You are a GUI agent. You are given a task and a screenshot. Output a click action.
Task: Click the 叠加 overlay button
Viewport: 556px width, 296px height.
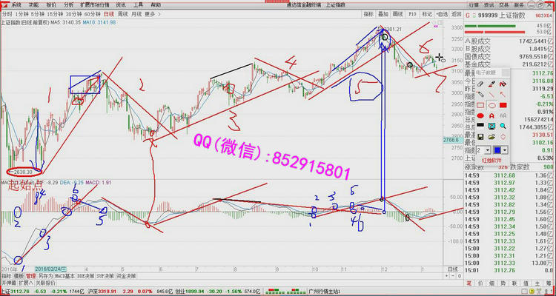click(383, 13)
